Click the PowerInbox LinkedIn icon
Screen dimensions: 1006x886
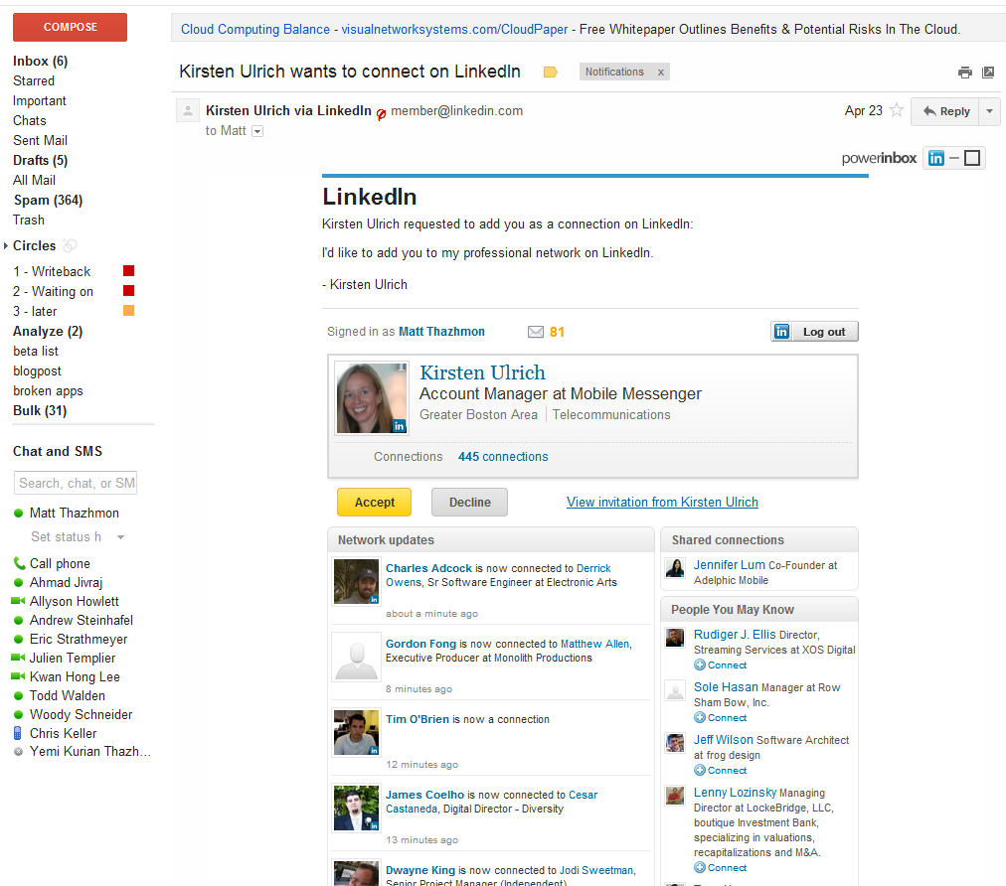pos(936,158)
